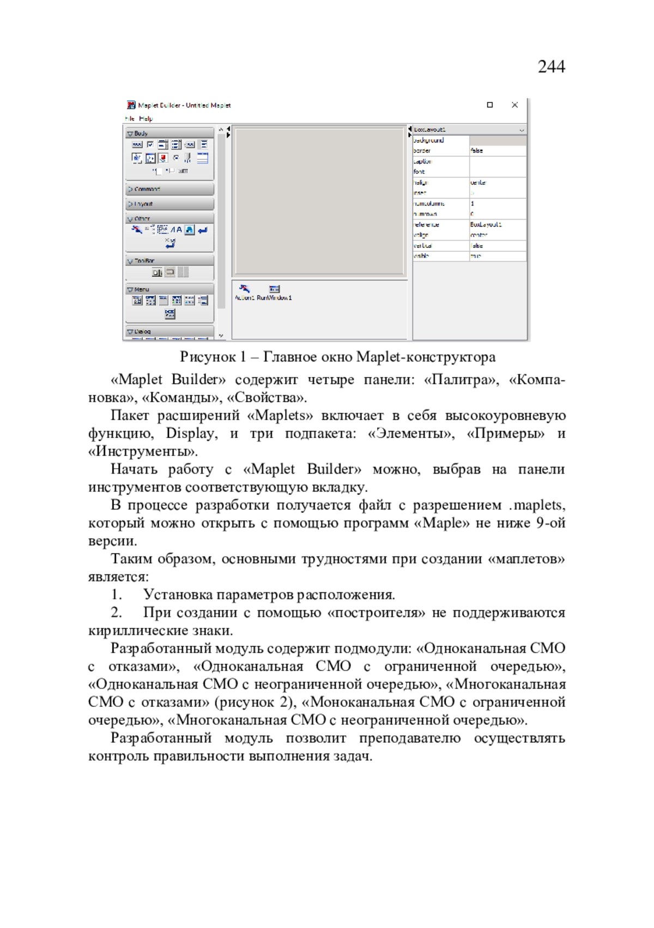This screenshot has height=928, width=654.
Task: Select the first icon in Menu palette
Action: click(x=137, y=300)
